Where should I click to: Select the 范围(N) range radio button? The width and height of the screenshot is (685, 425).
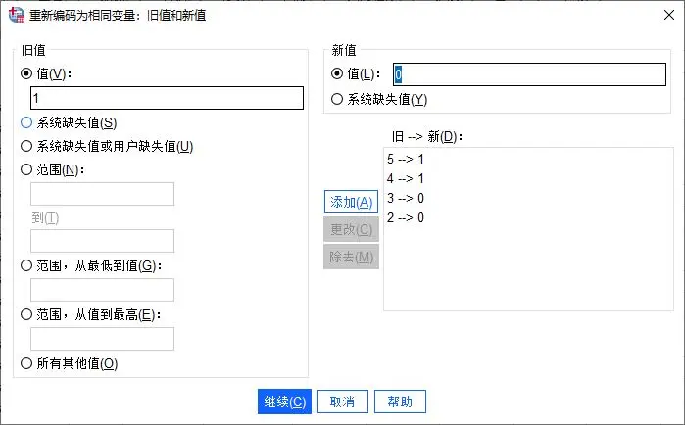pos(26,169)
